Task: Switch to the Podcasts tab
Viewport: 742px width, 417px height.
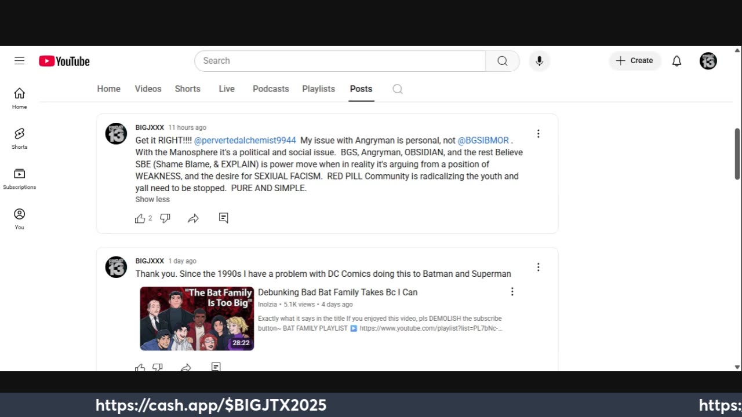Action: pos(271,89)
